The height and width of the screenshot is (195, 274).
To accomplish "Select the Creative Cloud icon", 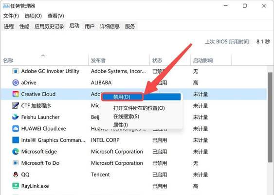I will tap(16, 94).
